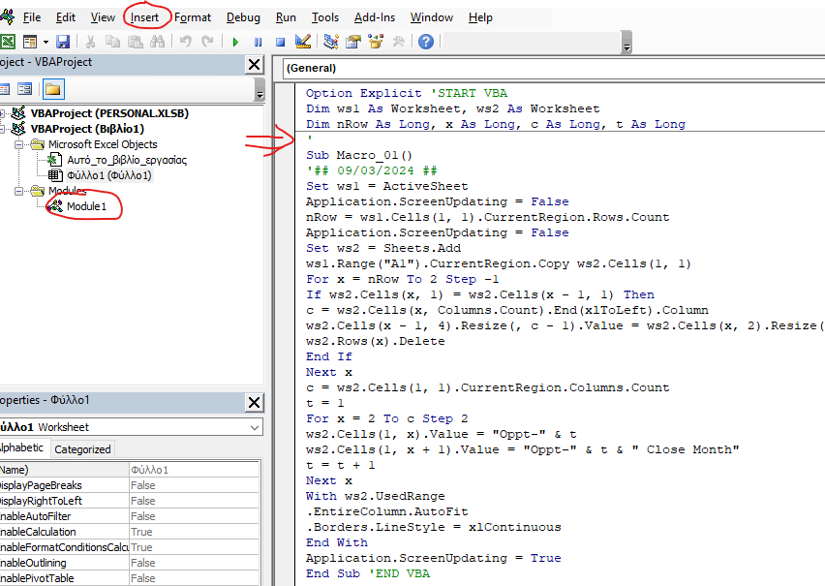Click the Reset stop square icon
Image resolution: width=825 pixels, height=586 pixels.
[281, 42]
